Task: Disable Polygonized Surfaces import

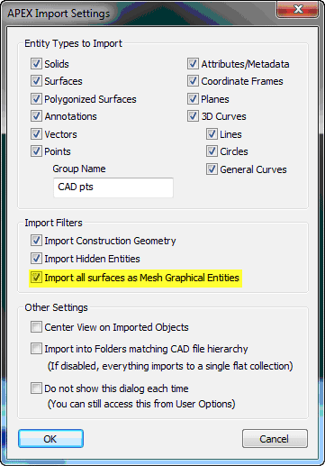Action: click(x=36, y=99)
